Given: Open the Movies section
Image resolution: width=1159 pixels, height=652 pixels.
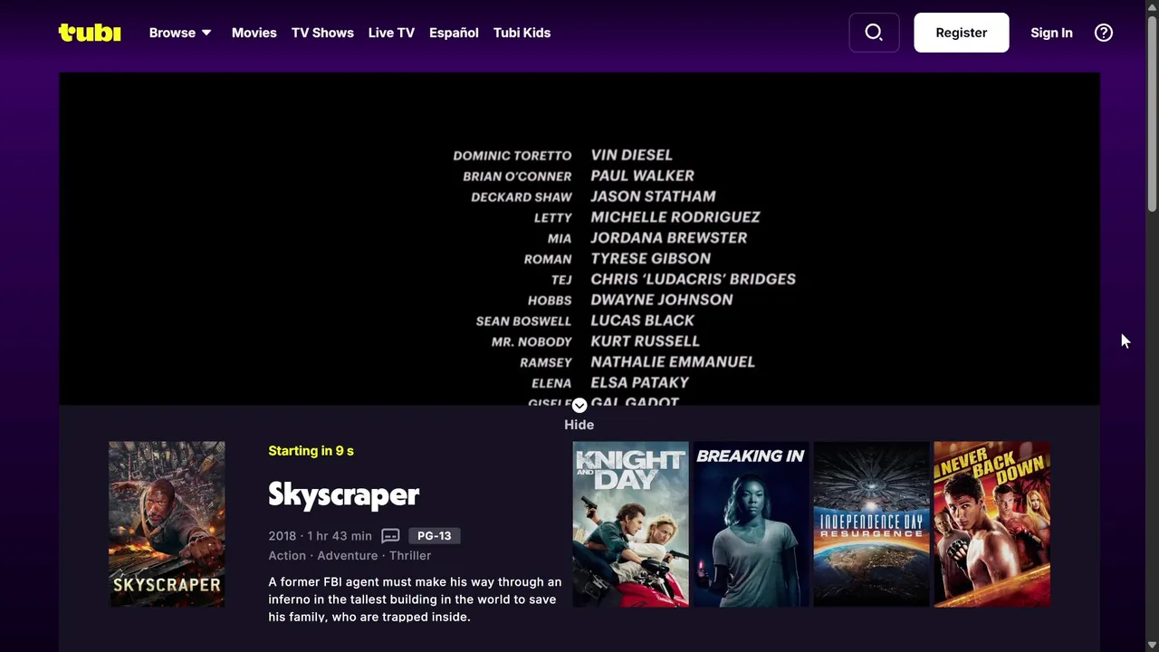Looking at the screenshot, I should (254, 33).
